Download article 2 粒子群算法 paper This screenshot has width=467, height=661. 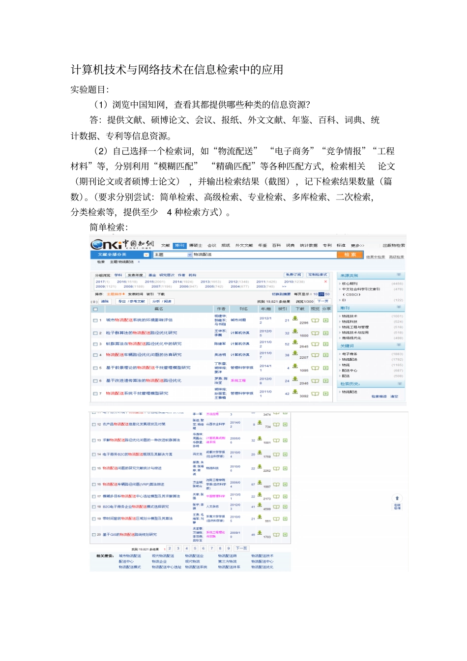(x=295, y=331)
